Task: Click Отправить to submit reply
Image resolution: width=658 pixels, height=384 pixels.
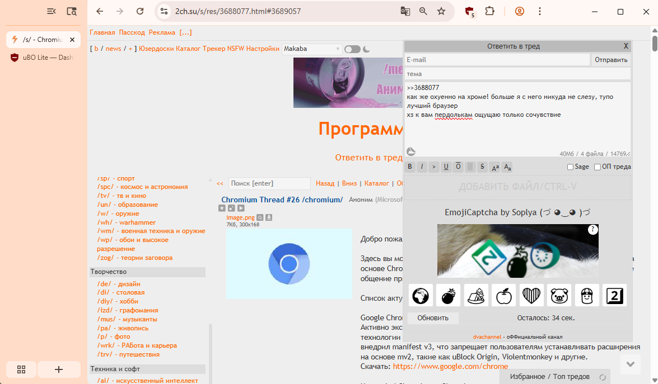Action: [x=611, y=60]
